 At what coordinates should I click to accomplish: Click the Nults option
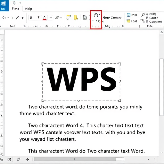coord(151,14)
